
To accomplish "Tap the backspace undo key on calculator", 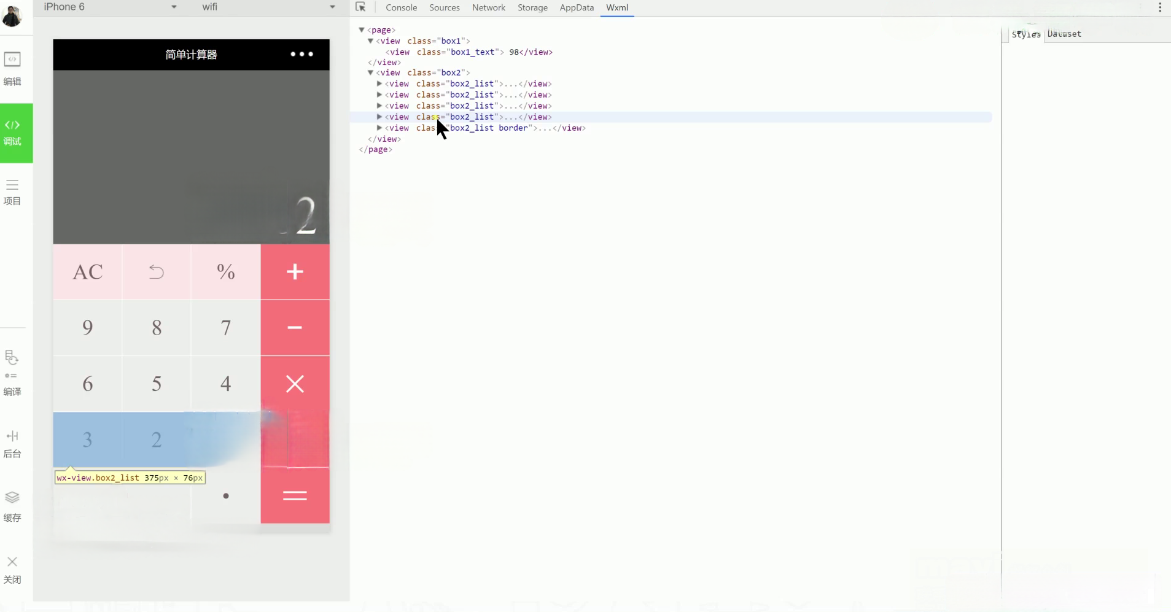I will (157, 272).
